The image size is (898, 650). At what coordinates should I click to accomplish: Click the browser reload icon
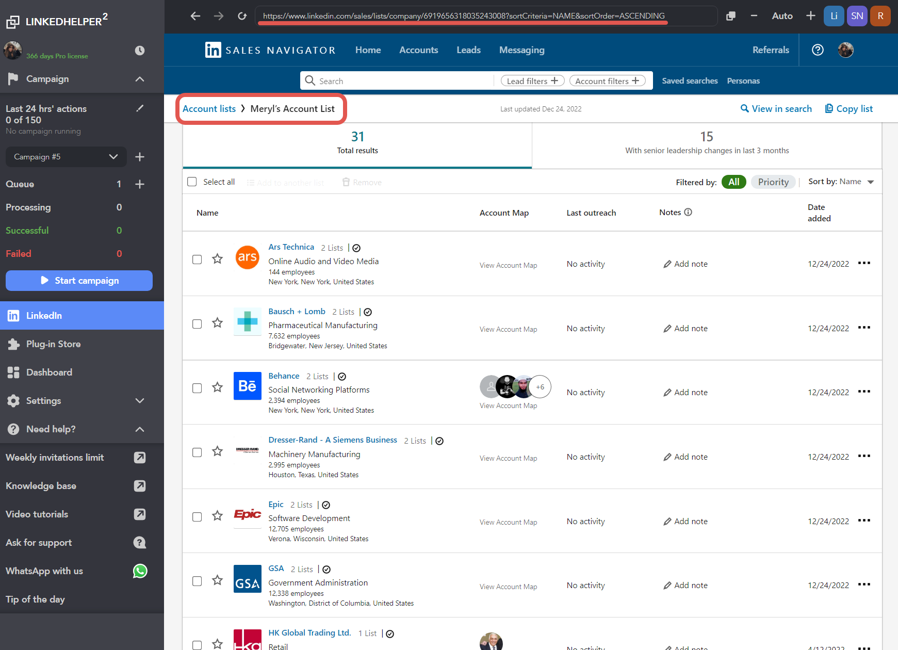coord(242,16)
